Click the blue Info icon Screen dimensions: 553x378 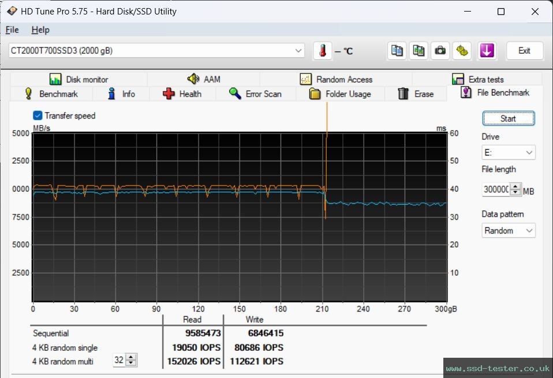[111, 94]
